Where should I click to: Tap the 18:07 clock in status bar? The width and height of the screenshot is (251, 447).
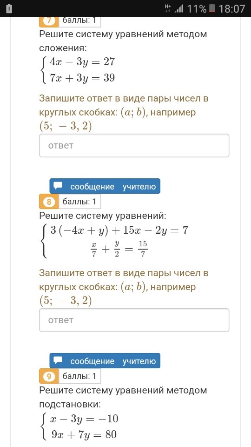(x=231, y=9)
